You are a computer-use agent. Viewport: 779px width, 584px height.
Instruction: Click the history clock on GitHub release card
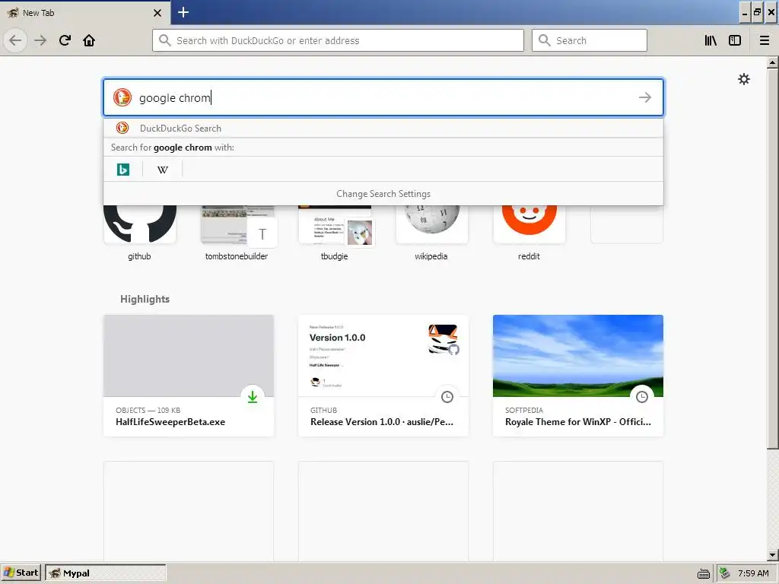pyautogui.click(x=447, y=397)
